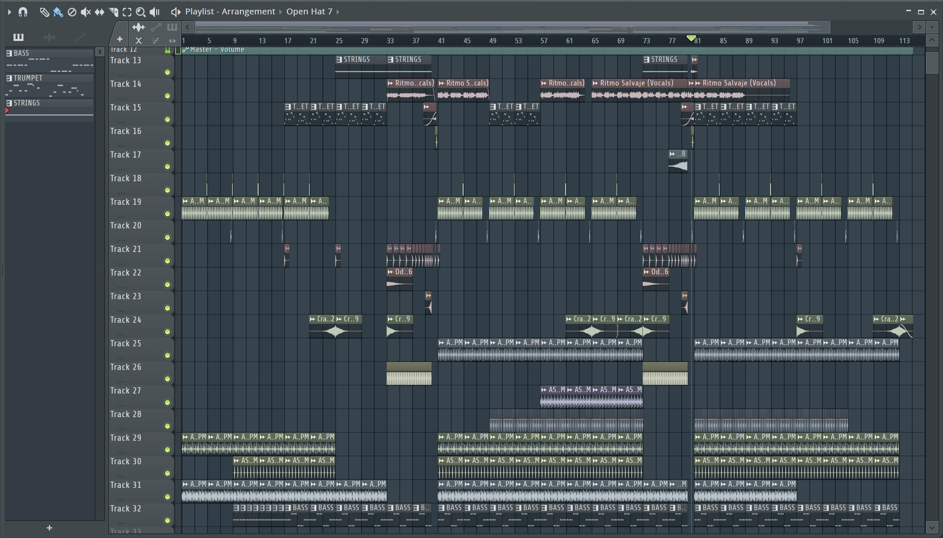Screen dimensions: 943x538
Task: Click left arrow of overview bar
Action: tap(188, 27)
